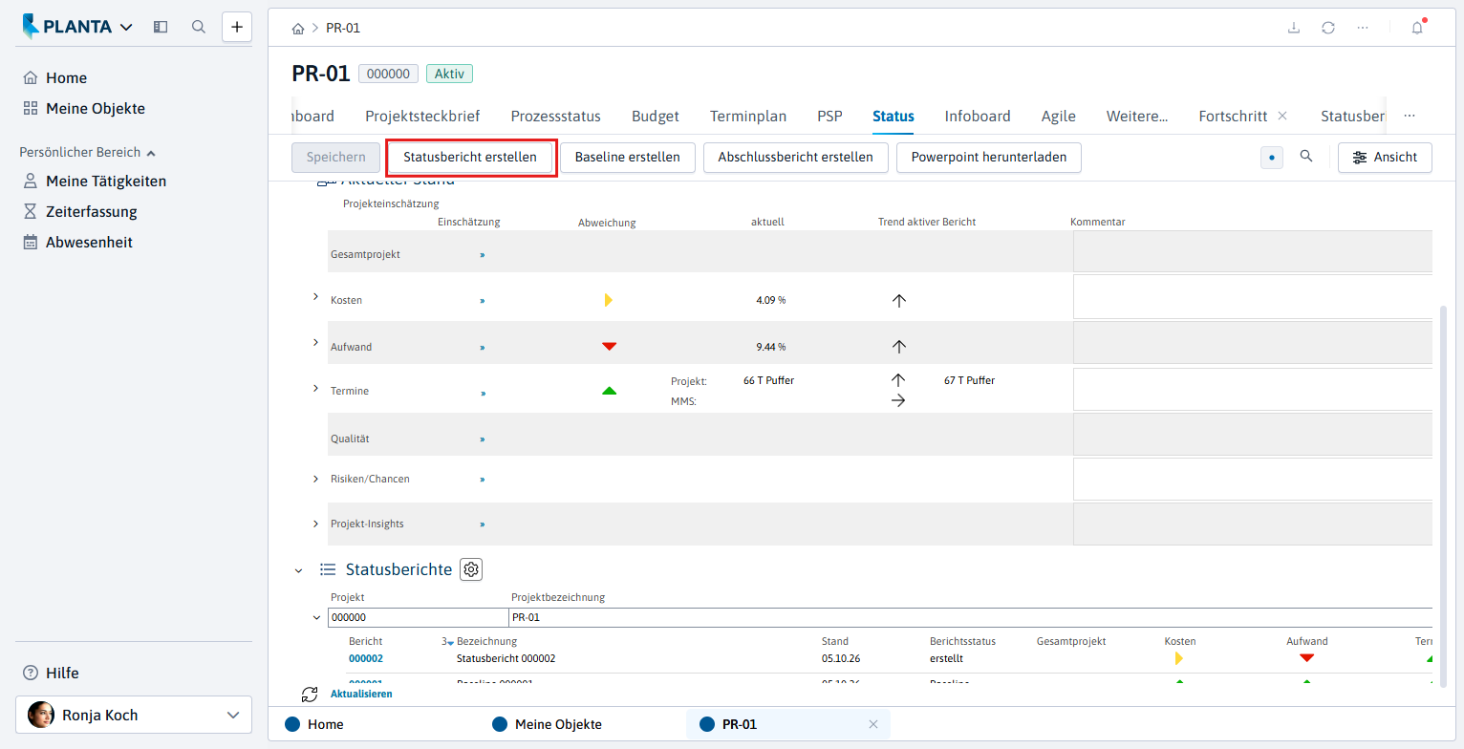Open the Terminplan tab
Viewport: 1464px width, 749px height.
748,116
